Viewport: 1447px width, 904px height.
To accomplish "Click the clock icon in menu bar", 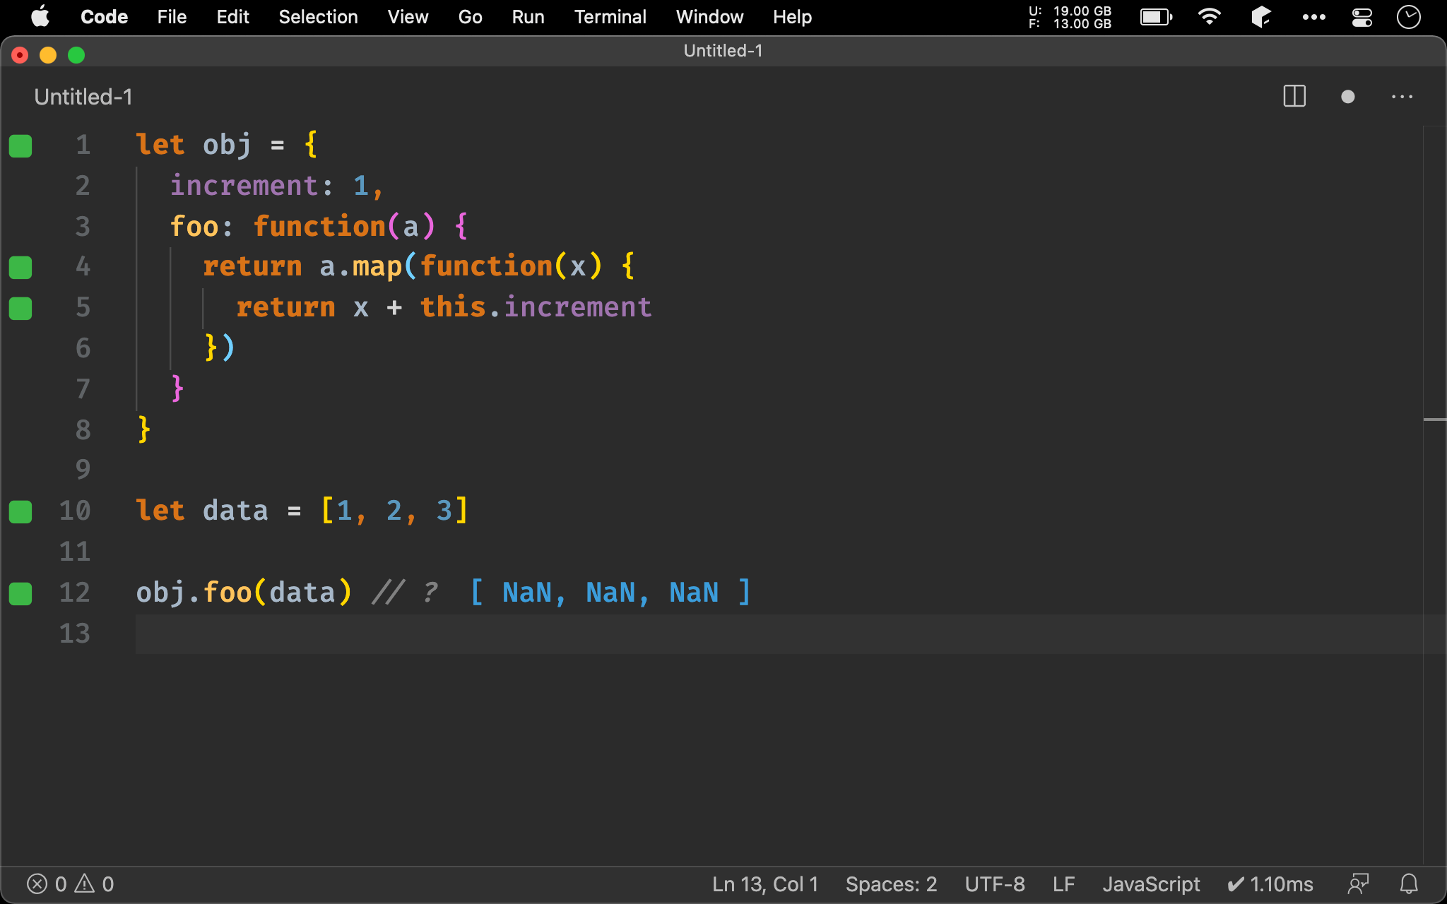I will [1409, 17].
